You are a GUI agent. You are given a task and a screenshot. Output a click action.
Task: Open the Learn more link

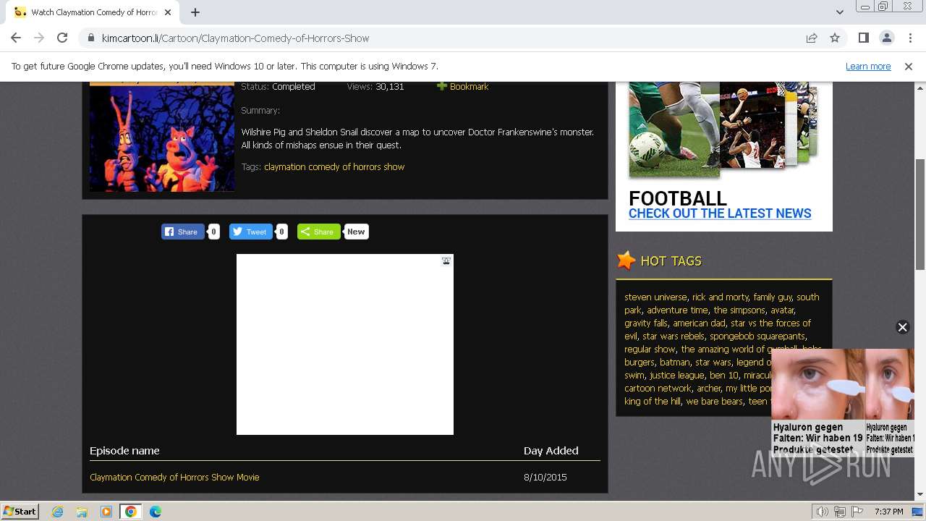(x=868, y=66)
